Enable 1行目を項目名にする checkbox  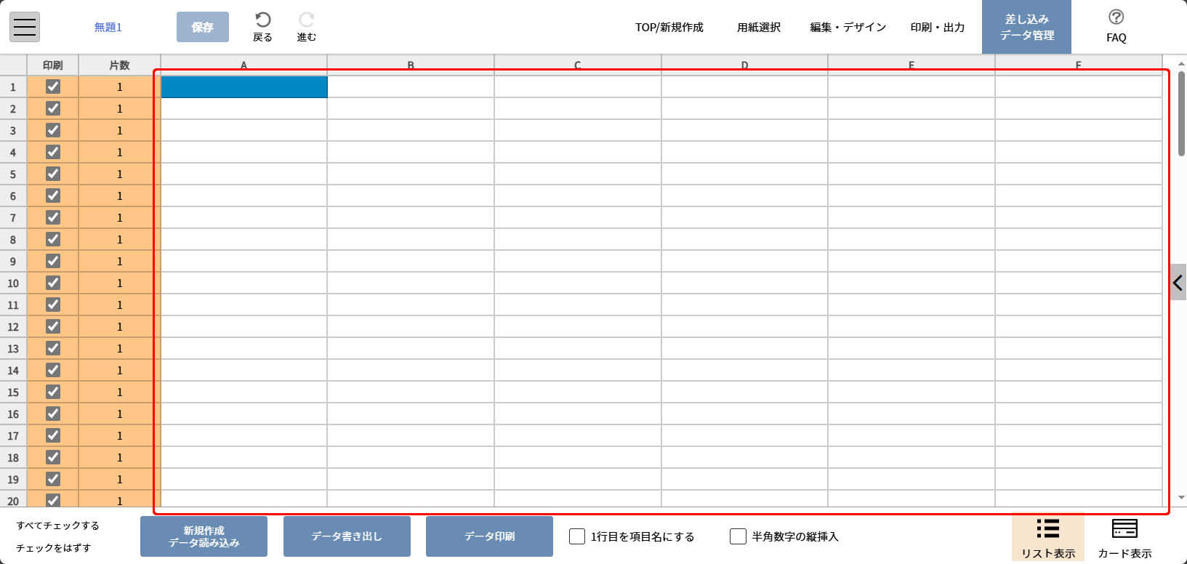pos(577,536)
